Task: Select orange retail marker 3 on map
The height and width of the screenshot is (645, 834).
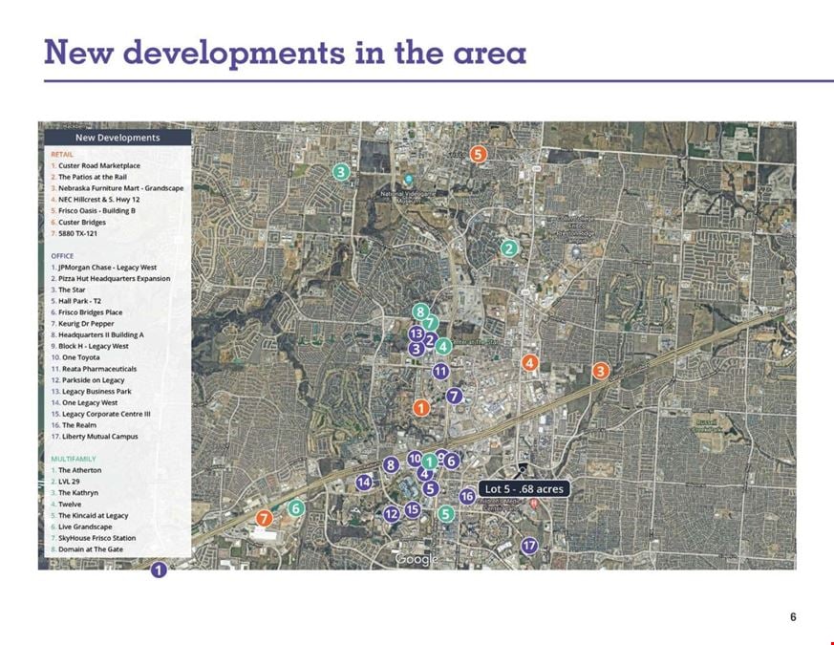Action: pos(601,371)
